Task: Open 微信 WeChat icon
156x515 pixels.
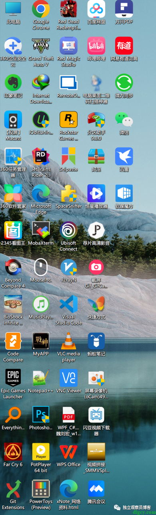Action: [x=124, y=119]
